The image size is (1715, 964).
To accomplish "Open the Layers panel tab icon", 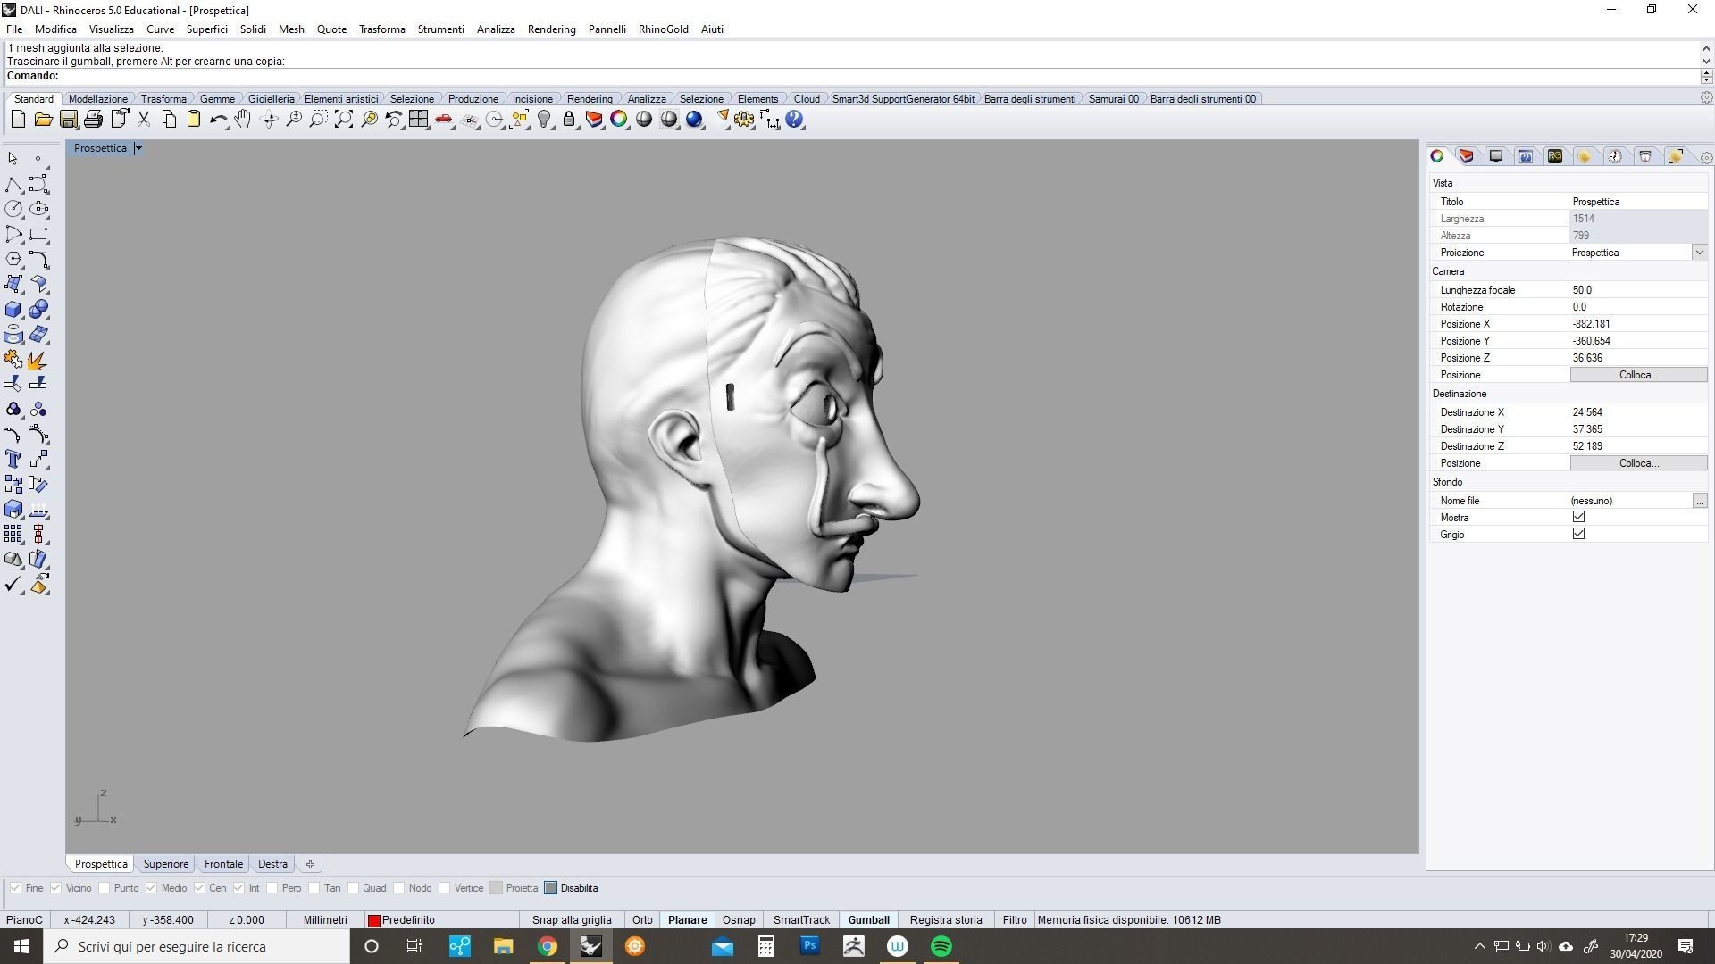I will point(1466,156).
